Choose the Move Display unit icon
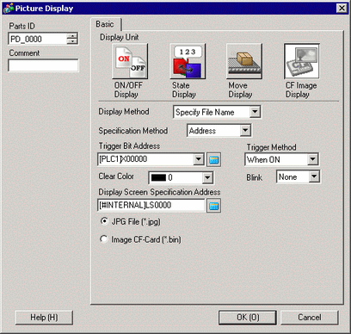 point(244,61)
